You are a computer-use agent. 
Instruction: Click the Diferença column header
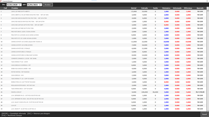188,8
